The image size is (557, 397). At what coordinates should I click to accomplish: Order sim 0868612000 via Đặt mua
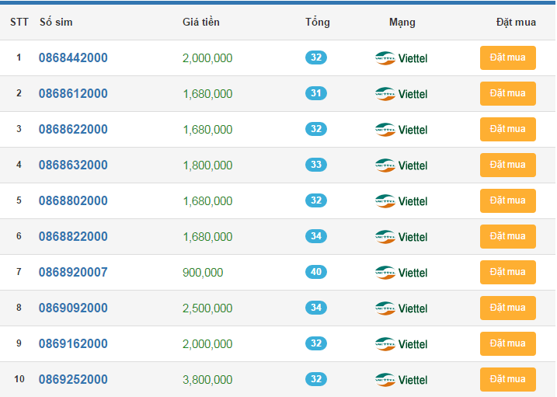click(507, 93)
